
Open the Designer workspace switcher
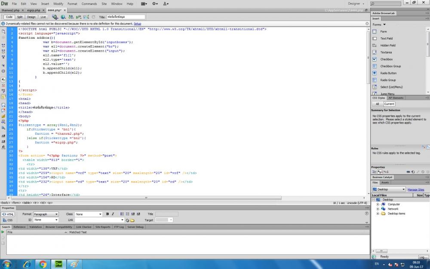356,3
